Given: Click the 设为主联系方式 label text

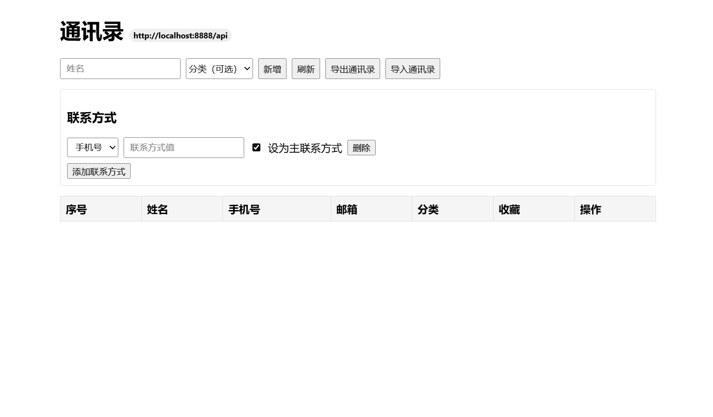Looking at the screenshot, I should click(x=305, y=148).
